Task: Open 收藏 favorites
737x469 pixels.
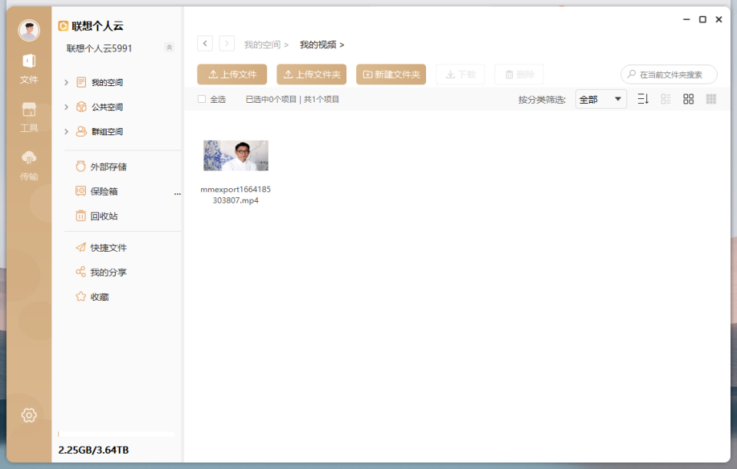Action: [93, 297]
